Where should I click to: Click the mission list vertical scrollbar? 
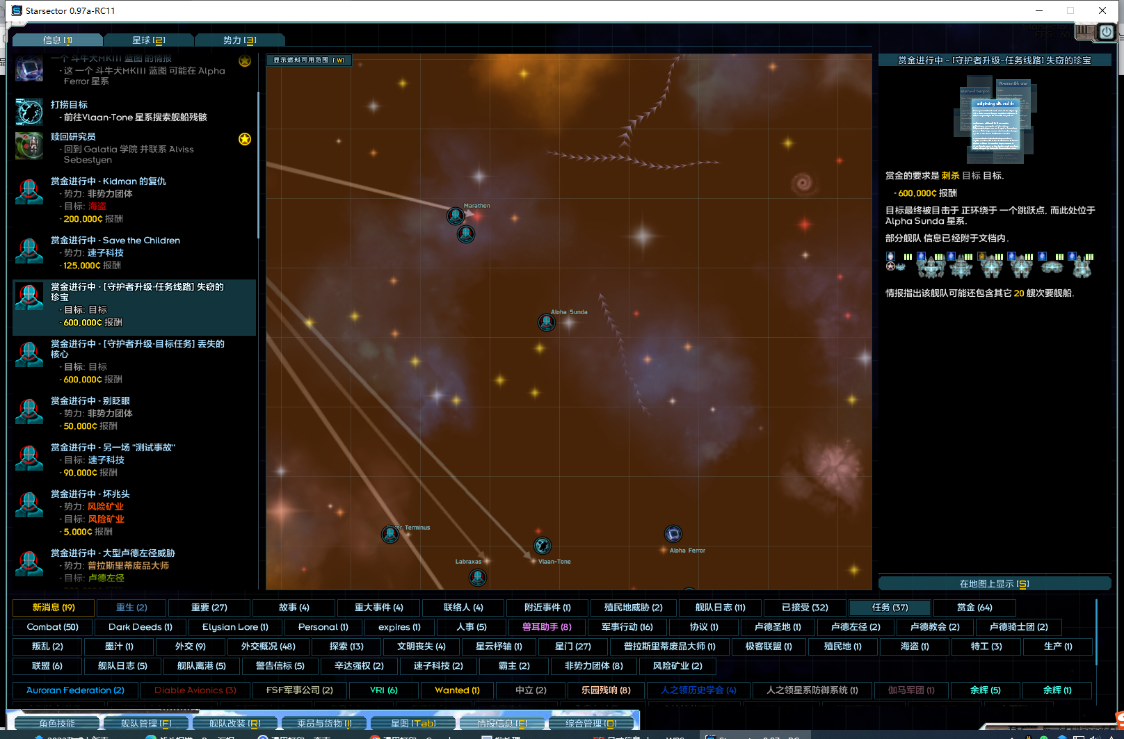[258, 167]
